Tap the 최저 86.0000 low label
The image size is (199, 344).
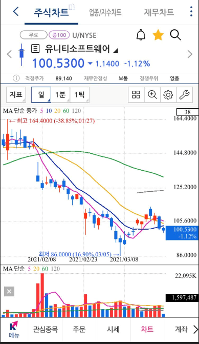(x=79, y=254)
